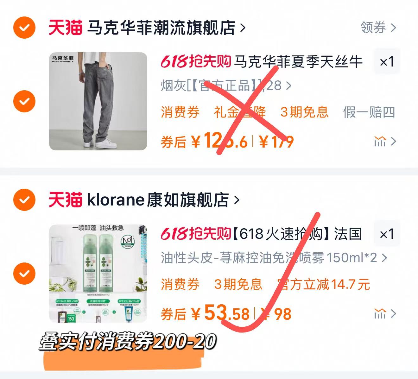Deselect the gray jeans item checkbox
Image resolution: width=418 pixels, height=379 pixels.
[24, 101]
